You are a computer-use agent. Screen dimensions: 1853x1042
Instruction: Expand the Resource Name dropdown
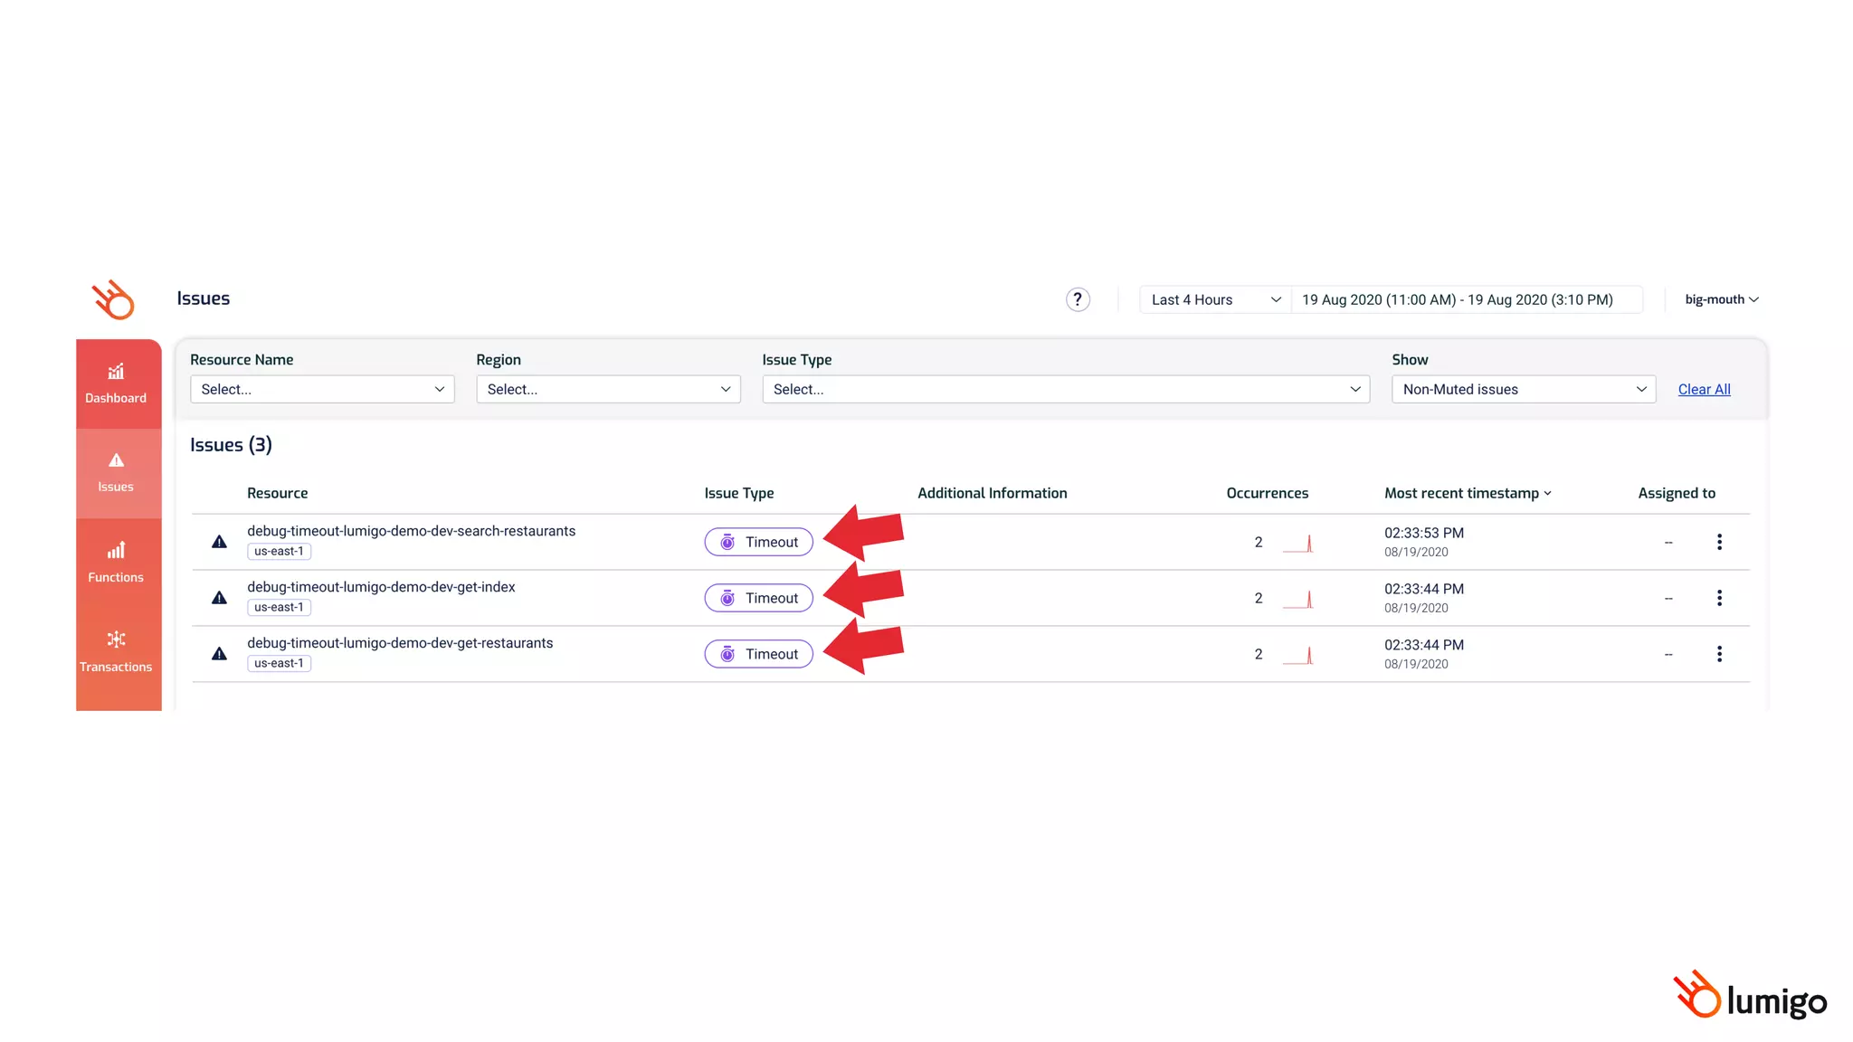(322, 389)
